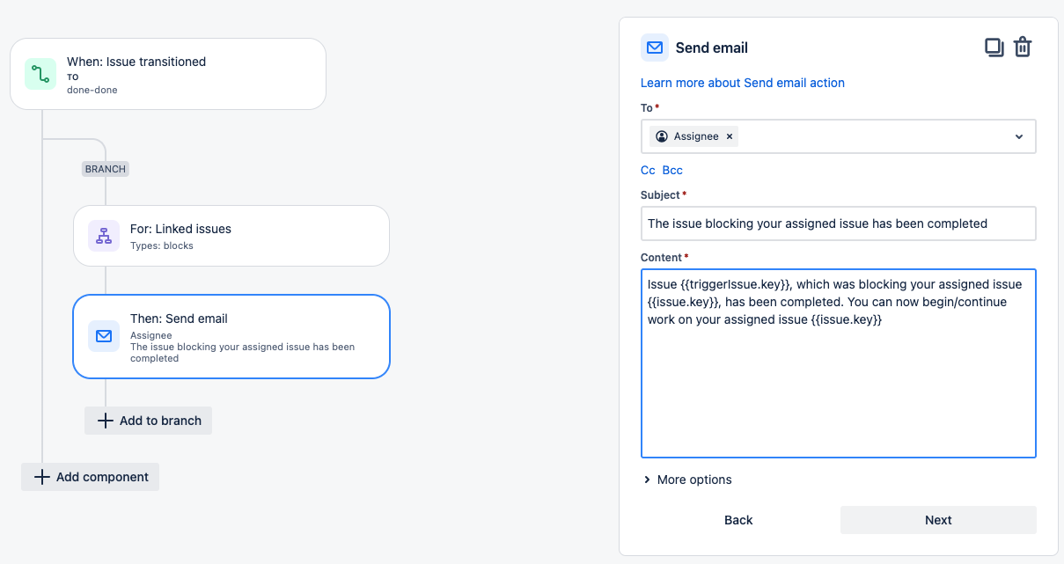
Task: Select the When: Issue transitioned trigger
Action: 167,74
